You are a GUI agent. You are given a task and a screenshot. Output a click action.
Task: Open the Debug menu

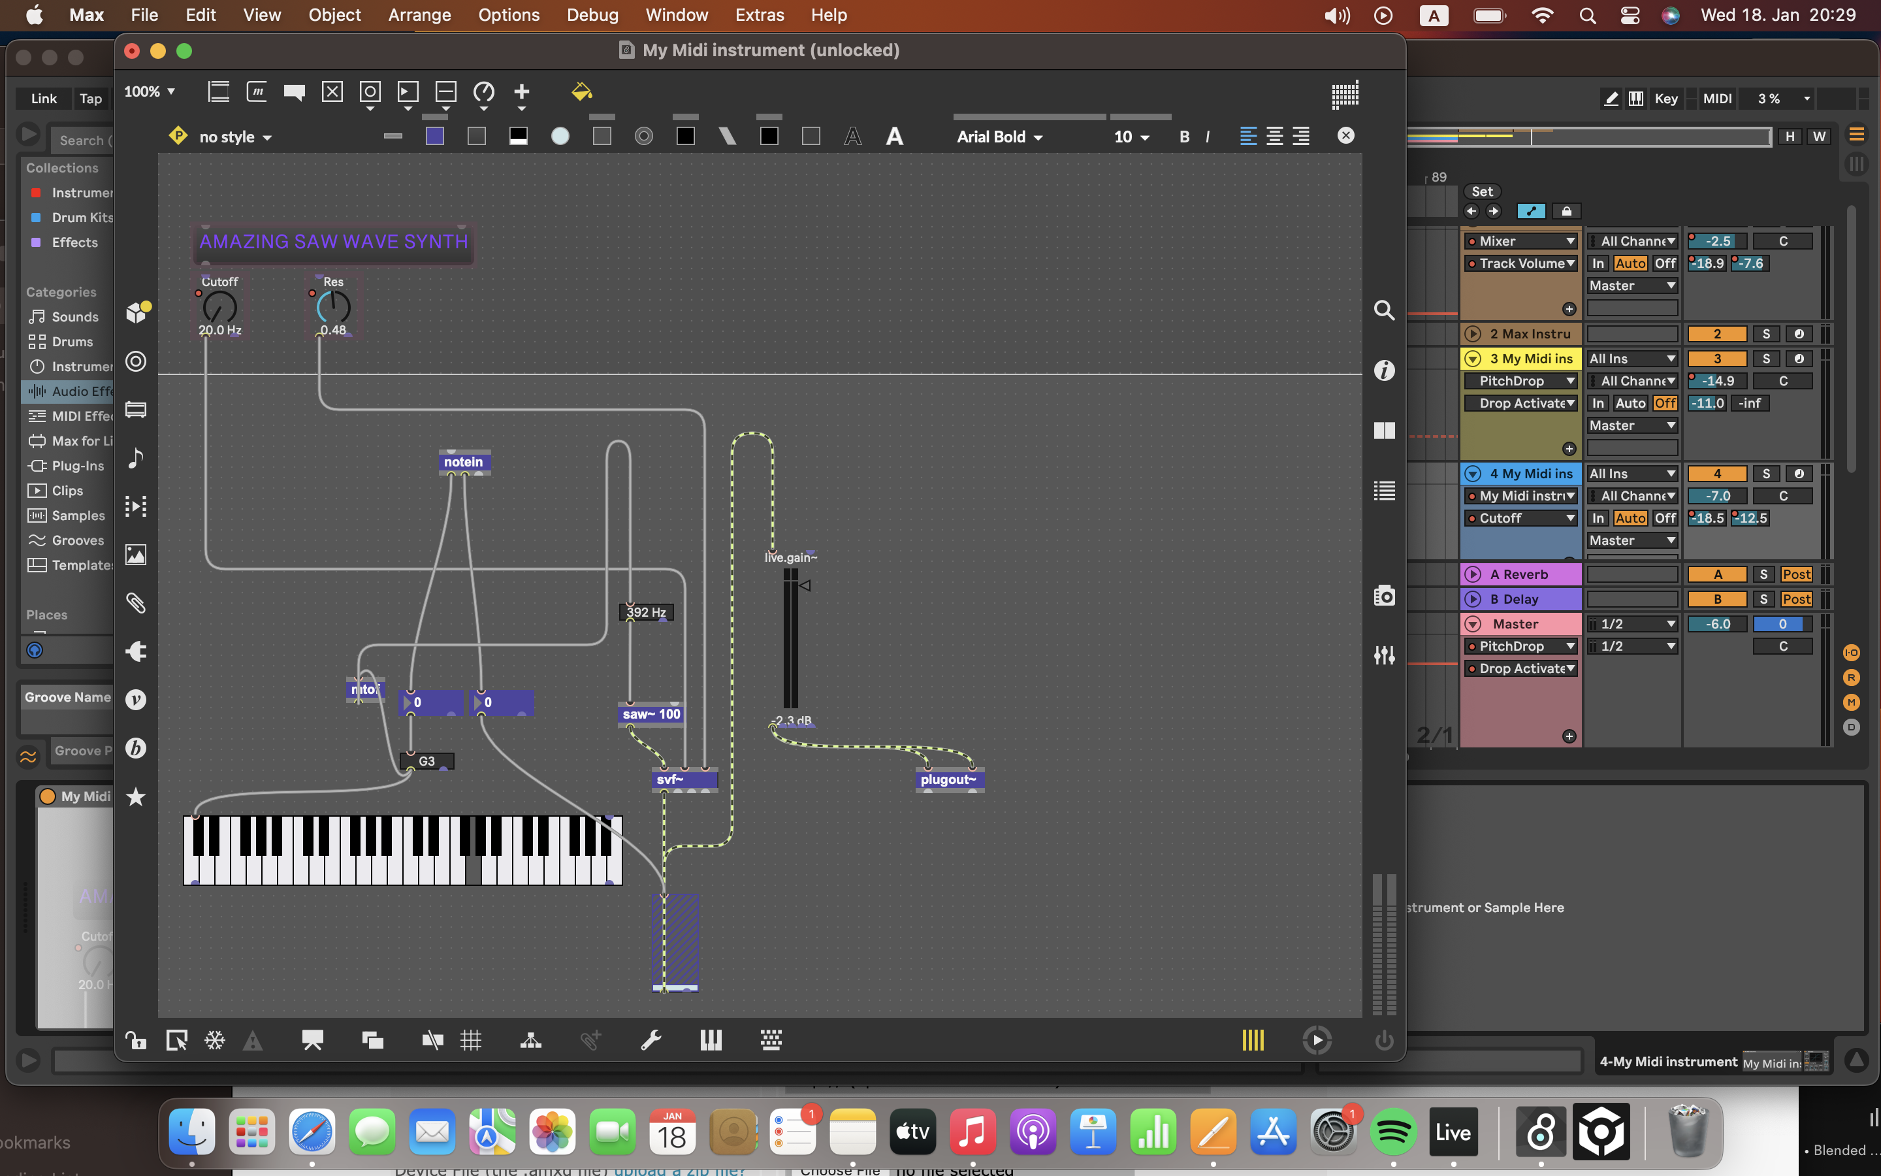coord(592,15)
